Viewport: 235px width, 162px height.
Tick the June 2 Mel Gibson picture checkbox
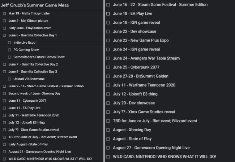point(4,21)
